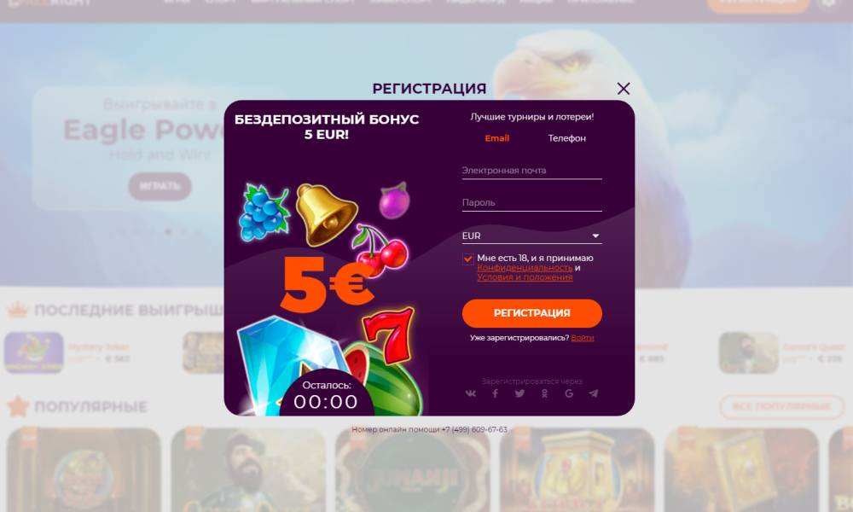
Task: Open the EUR currency dropdown
Action: 531,236
